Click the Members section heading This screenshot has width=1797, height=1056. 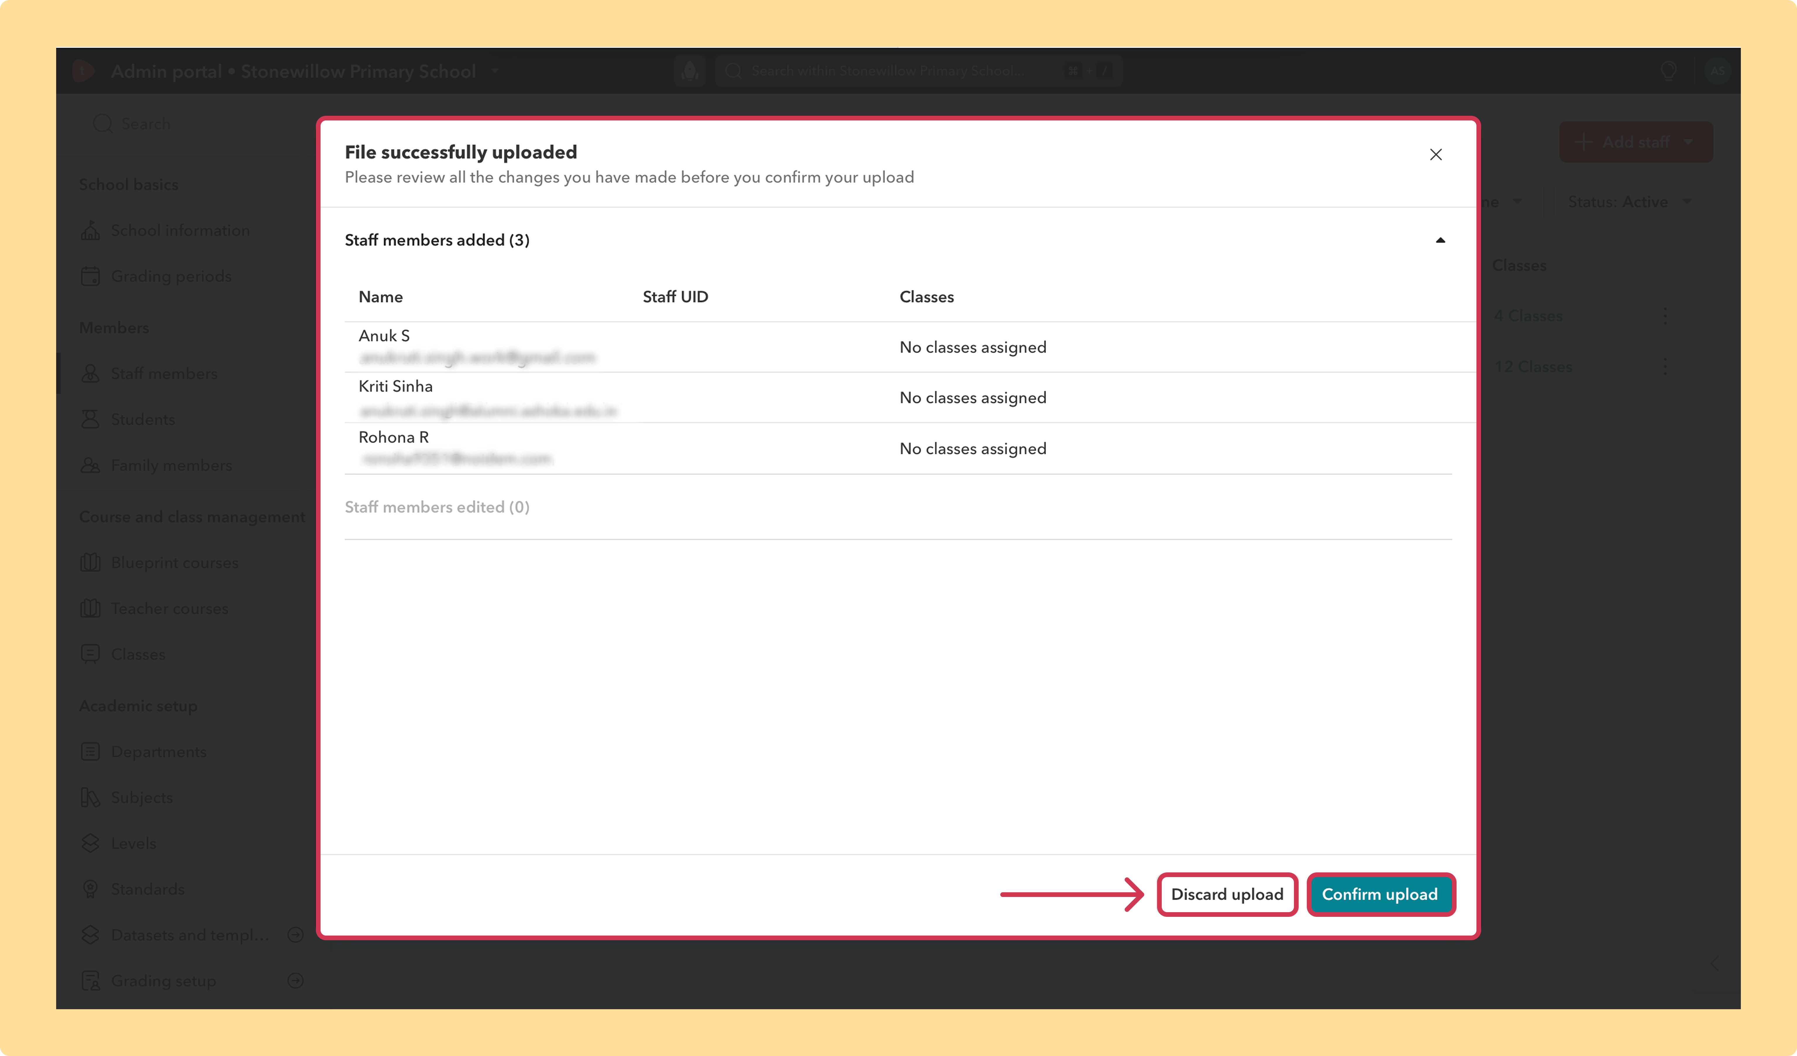pyautogui.click(x=114, y=328)
